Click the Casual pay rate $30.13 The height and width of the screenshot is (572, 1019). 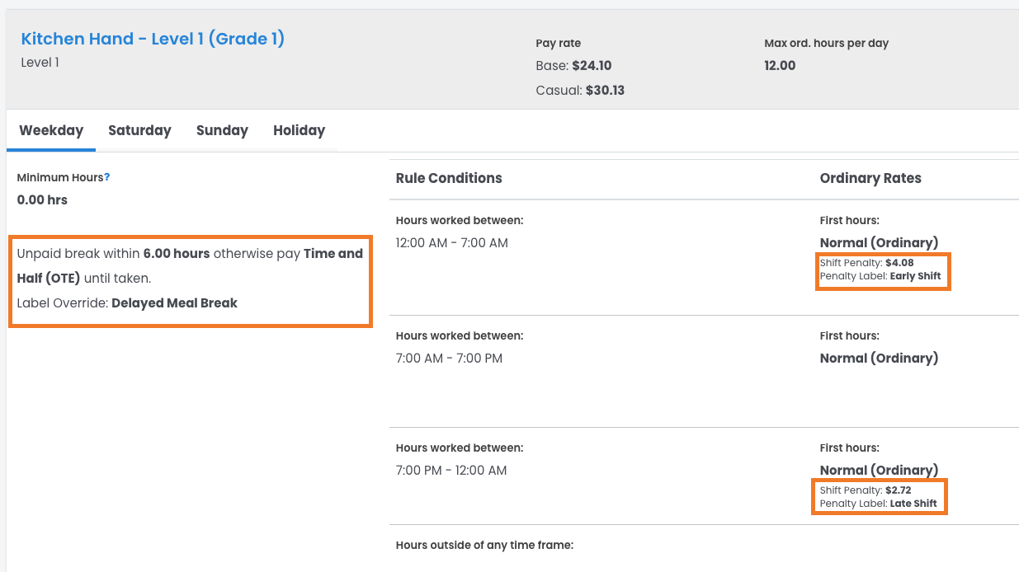604,91
